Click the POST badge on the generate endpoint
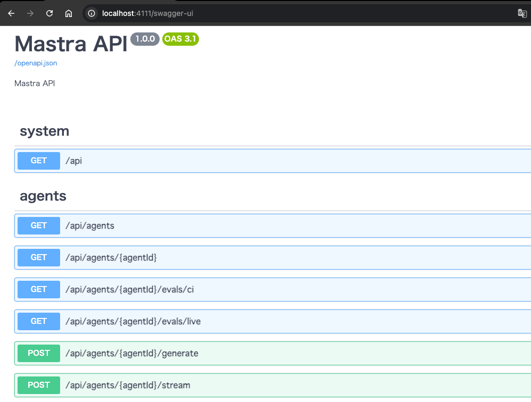This screenshot has height=402, width=531. click(x=38, y=353)
